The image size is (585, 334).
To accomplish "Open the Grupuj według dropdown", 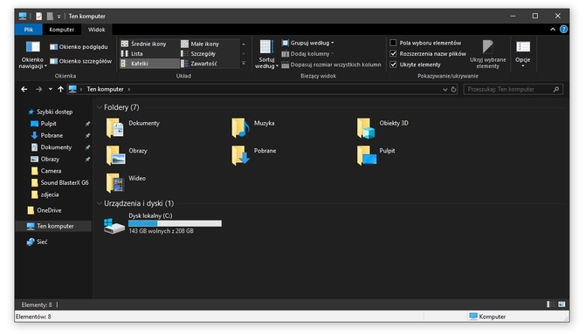I will tap(308, 43).
